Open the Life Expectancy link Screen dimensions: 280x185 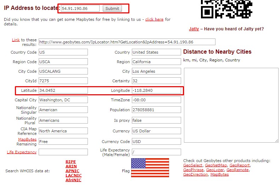[x=22, y=152]
